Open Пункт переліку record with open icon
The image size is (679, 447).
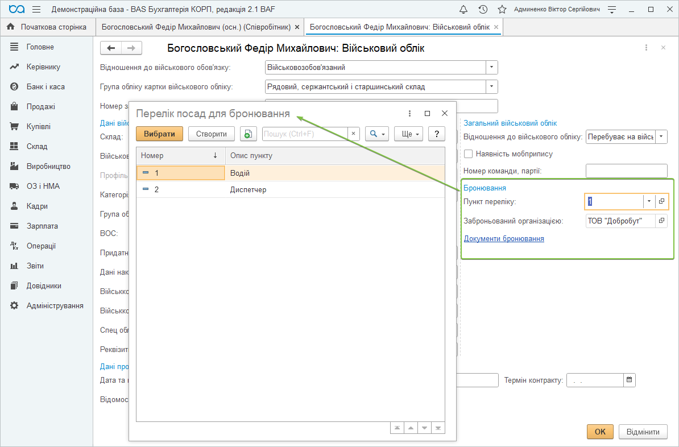click(661, 201)
